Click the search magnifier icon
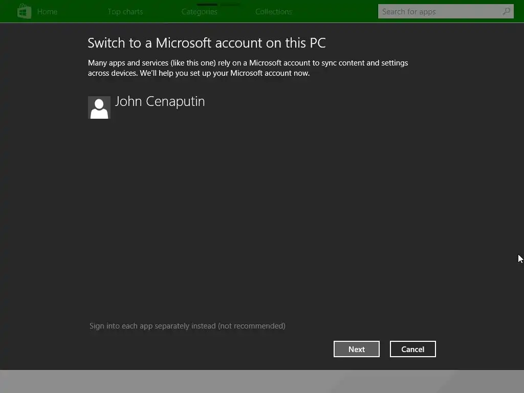Image resolution: width=524 pixels, height=393 pixels. (x=507, y=11)
